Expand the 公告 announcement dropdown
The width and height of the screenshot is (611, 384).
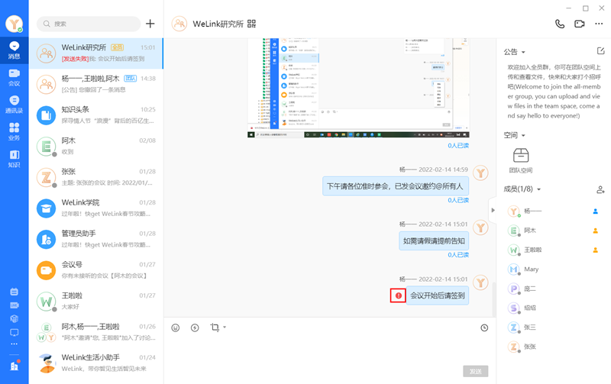click(x=523, y=52)
